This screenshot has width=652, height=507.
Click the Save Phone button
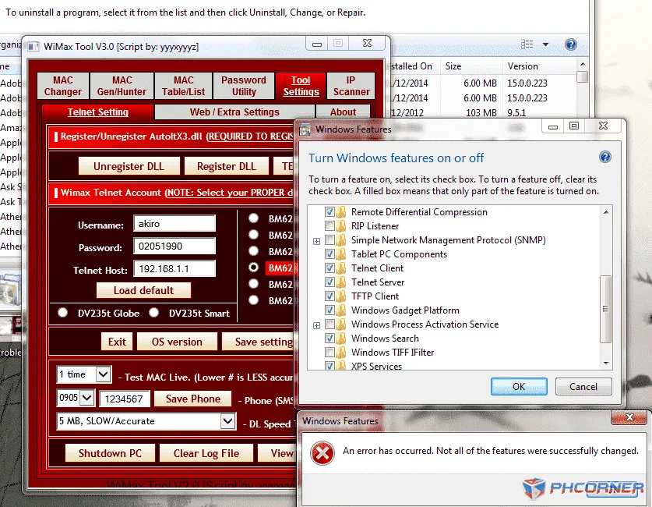tap(193, 399)
